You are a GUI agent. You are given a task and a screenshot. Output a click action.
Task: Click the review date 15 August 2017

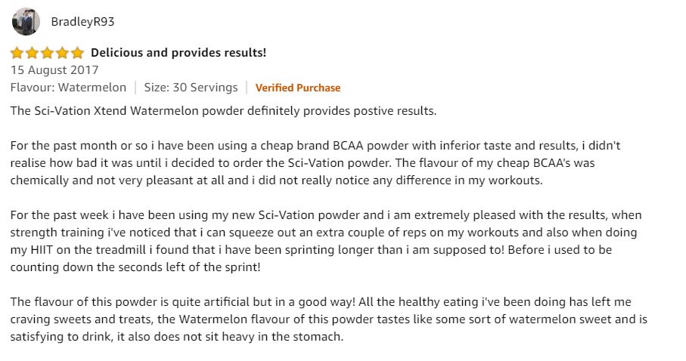point(54,70)
